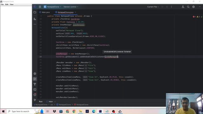Viewport: 203px width, 114px height.
Task: Click NotepadClone project root breadcrumb
Action: (x=41, y=105)
